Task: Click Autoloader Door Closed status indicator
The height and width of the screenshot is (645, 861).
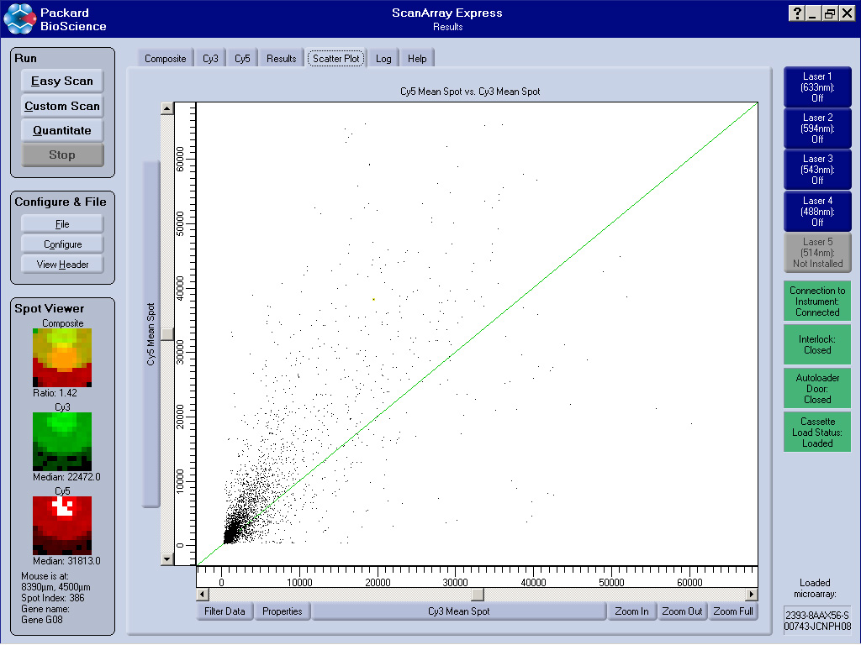Action: [817, 388]
